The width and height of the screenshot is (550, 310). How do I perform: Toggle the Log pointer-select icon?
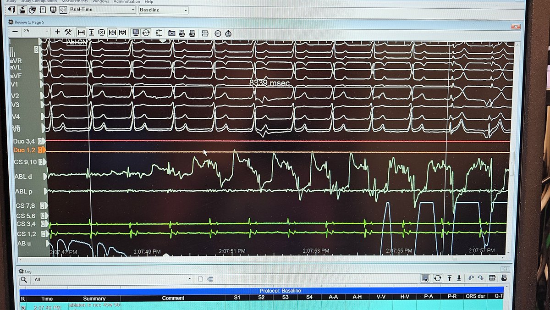(x=426, y=278)
